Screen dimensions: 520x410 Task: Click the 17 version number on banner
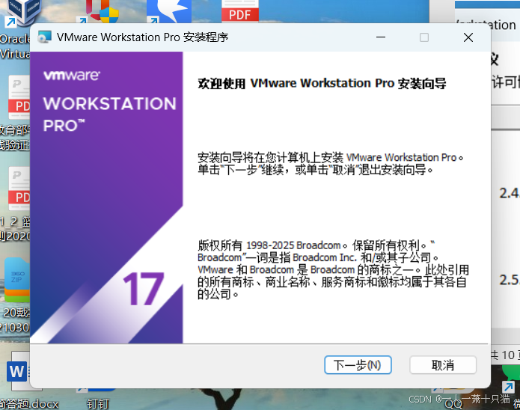143,289
